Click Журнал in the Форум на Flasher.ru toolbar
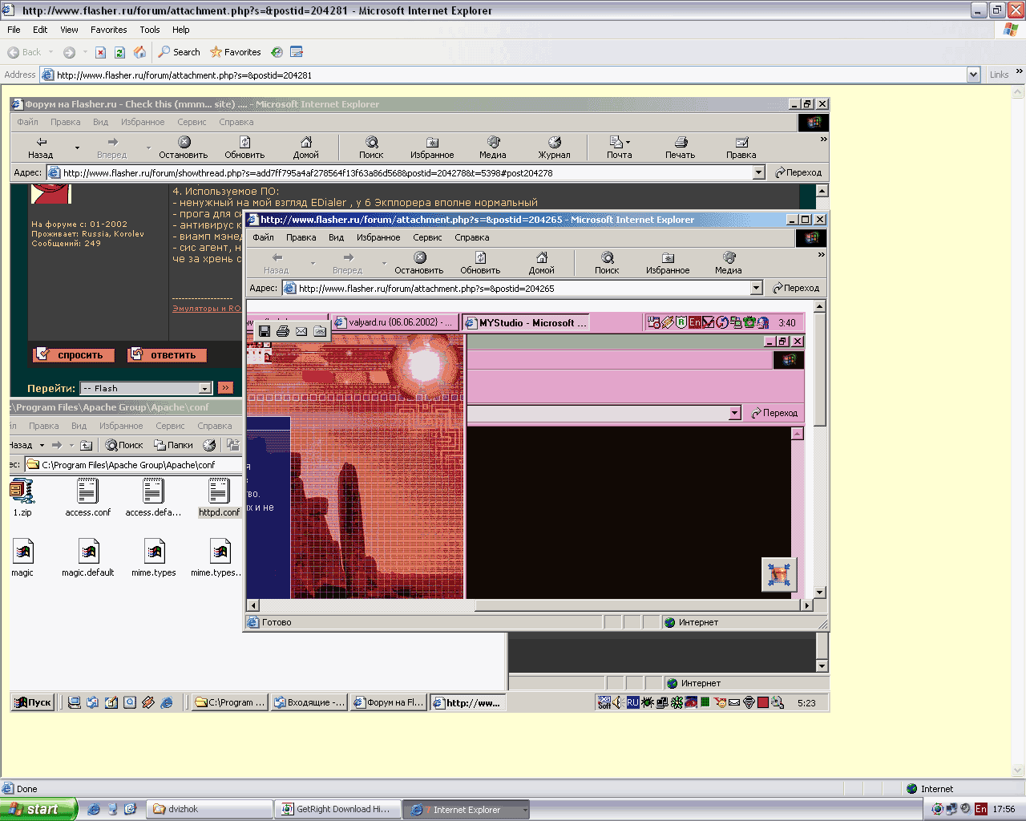Viewport: 1026px width, 821px height. point(554,148)
